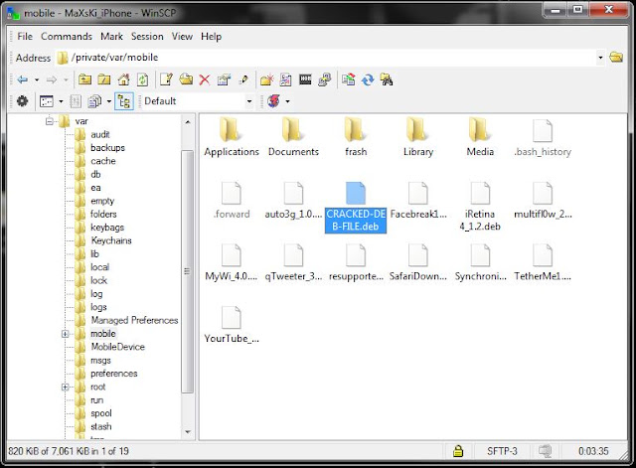Open the Forward history dropdown arrow

[66, 79]
